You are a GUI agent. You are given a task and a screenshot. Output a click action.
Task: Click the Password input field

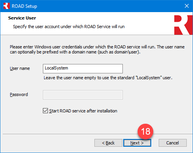tap(83, 95)
